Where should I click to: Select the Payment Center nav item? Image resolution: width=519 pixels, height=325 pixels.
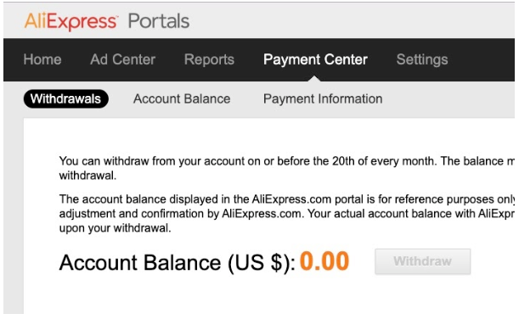315,59
